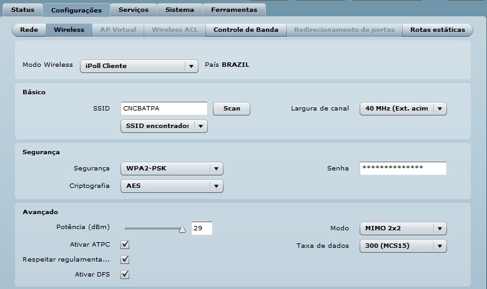
Task: Open Rotas estáticas sub-tab
Action: pos(437,30)
